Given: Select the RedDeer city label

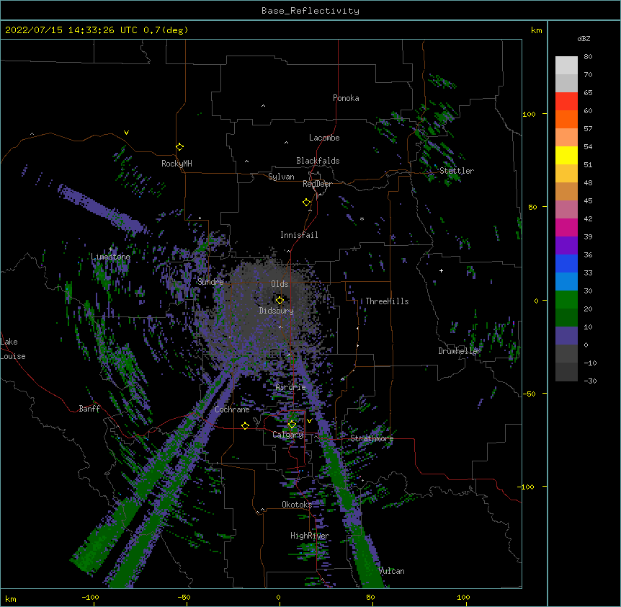Looking at the screenshot, I should (x=317, y=184).
